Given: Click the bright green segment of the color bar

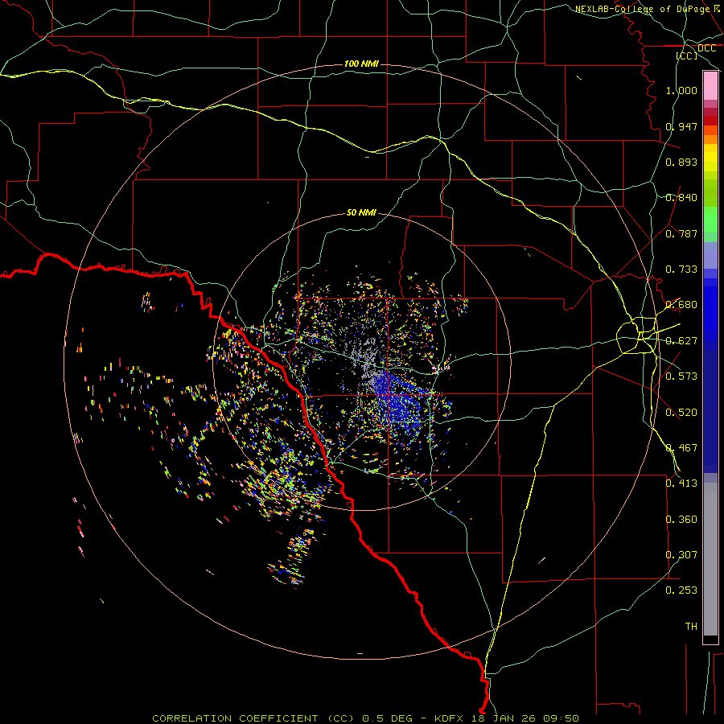Looking at the screenshot, I should pyautogui.click(x=710, y=220).
